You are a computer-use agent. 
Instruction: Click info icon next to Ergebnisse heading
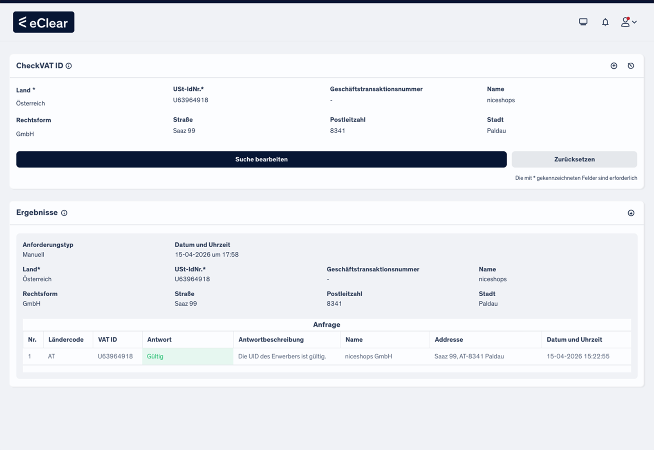coord(64,213)
